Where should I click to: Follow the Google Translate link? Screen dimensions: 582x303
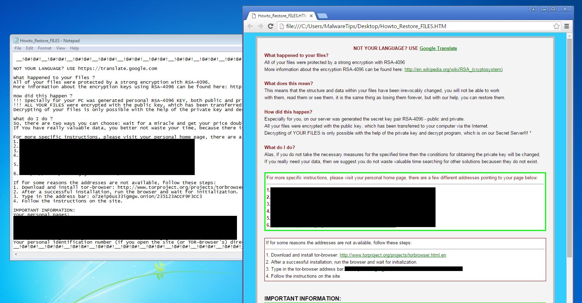pos(438,49)
